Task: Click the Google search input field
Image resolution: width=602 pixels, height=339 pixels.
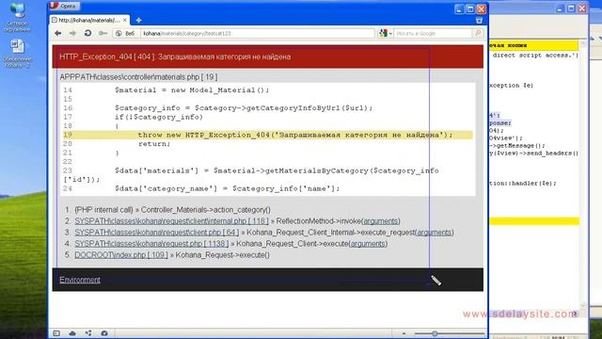Action: click(433, 34)
